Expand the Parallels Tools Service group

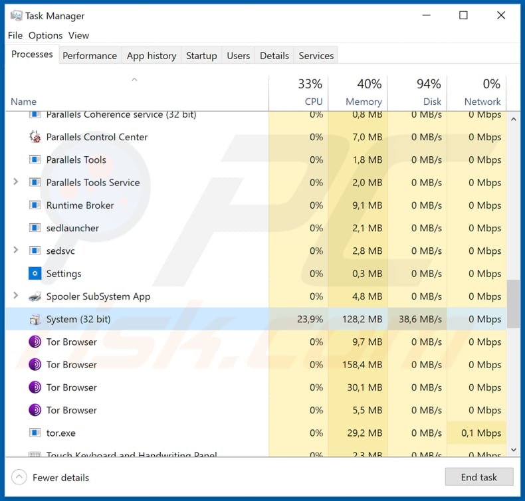click(15, 181)
